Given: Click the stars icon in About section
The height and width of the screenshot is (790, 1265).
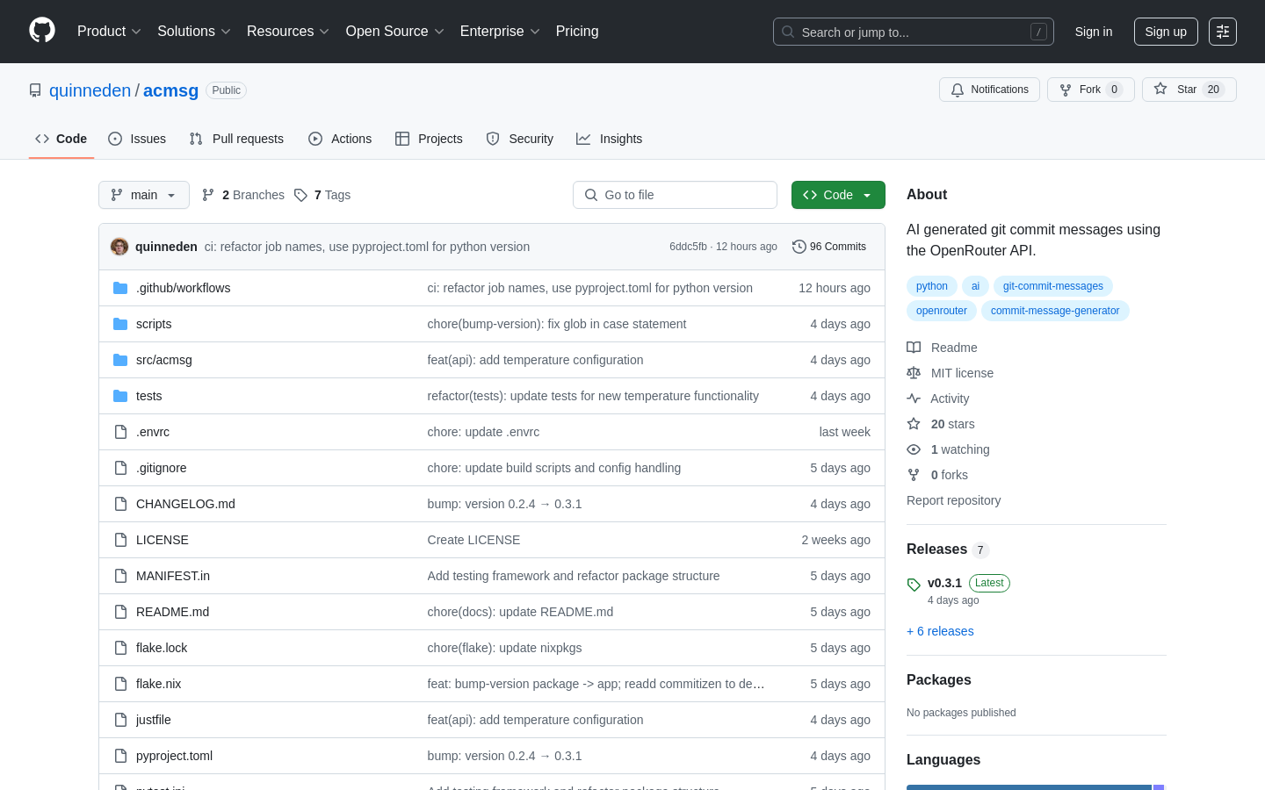Looking at the screenshot, I should (914, 424).
